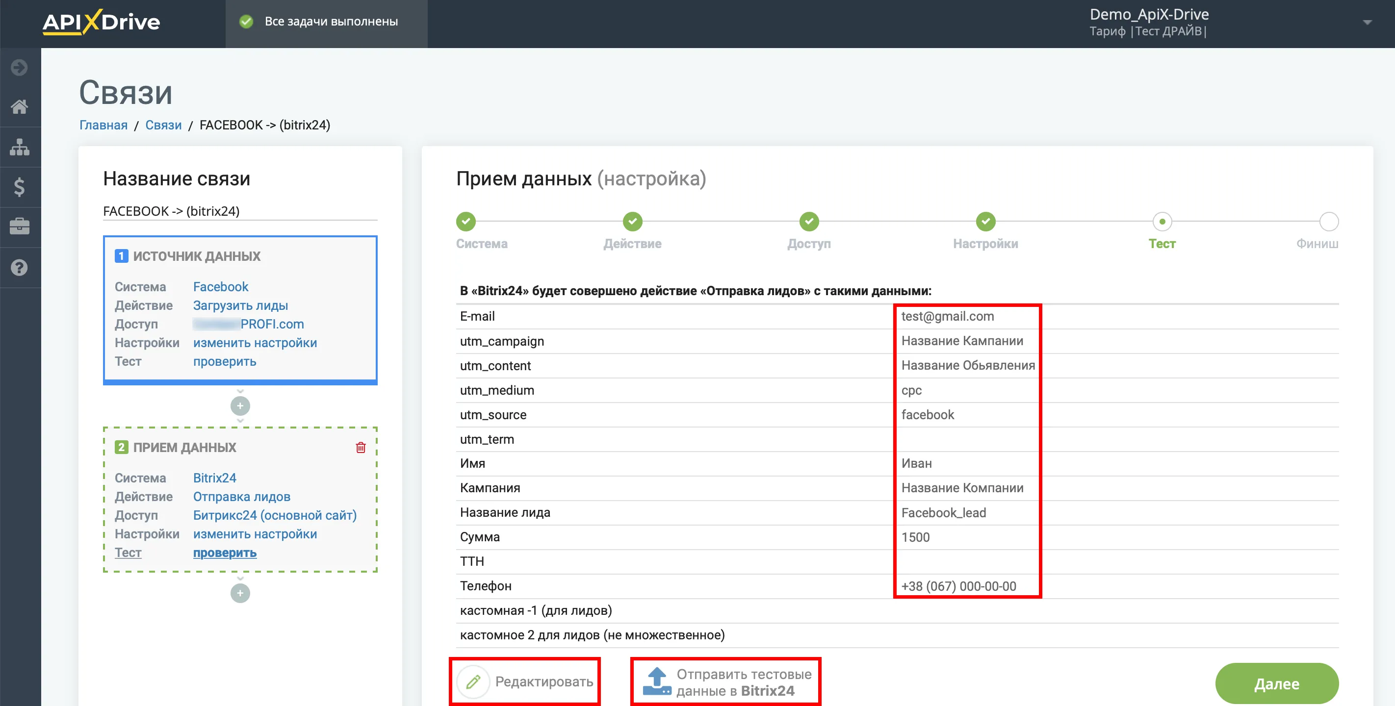Click the Иван name value
The width and height of the screenshot is (1395, 706).
pos(916,463)
